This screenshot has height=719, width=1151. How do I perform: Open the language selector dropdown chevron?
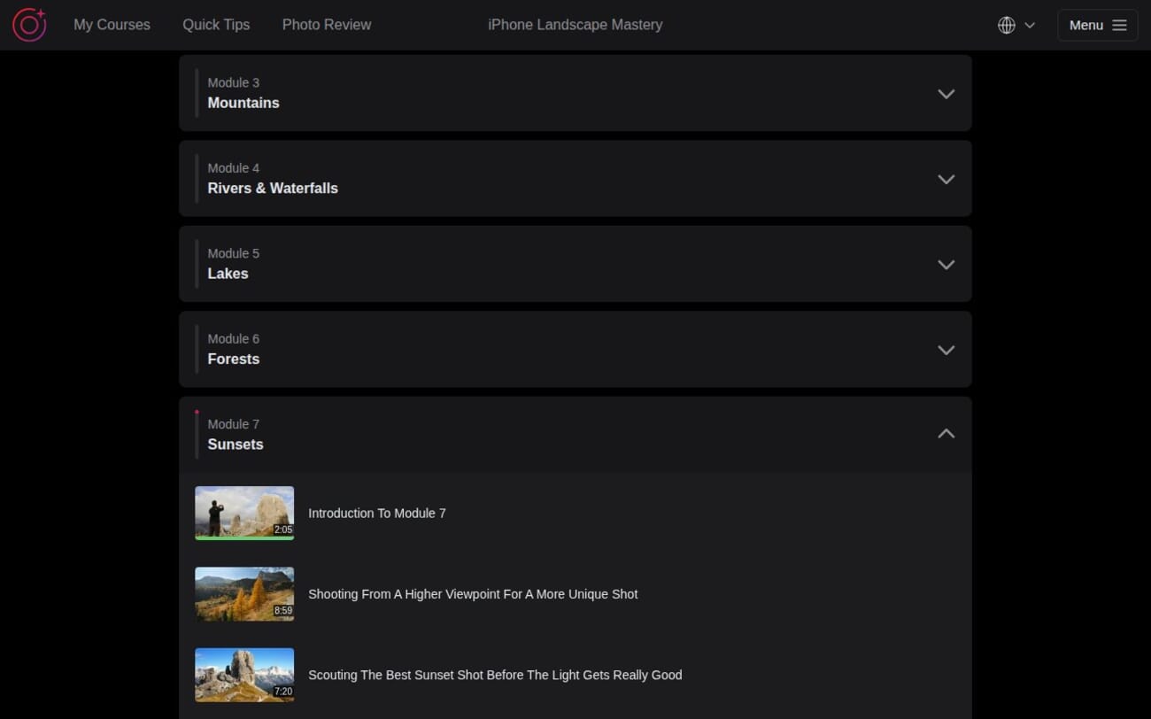(1029, 25)
